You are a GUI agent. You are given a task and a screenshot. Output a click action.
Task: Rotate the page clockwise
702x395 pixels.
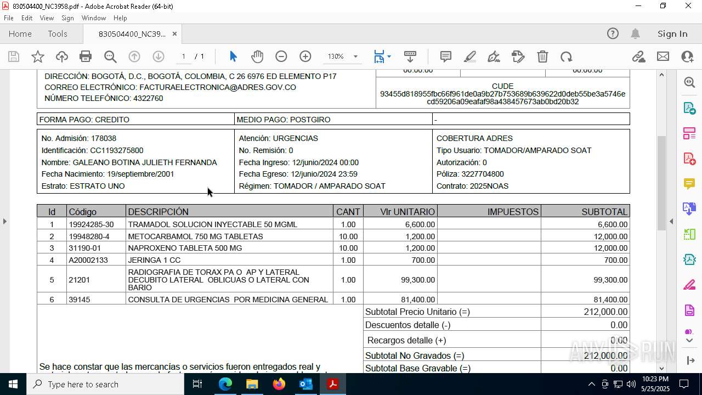(x=566, y=57)
